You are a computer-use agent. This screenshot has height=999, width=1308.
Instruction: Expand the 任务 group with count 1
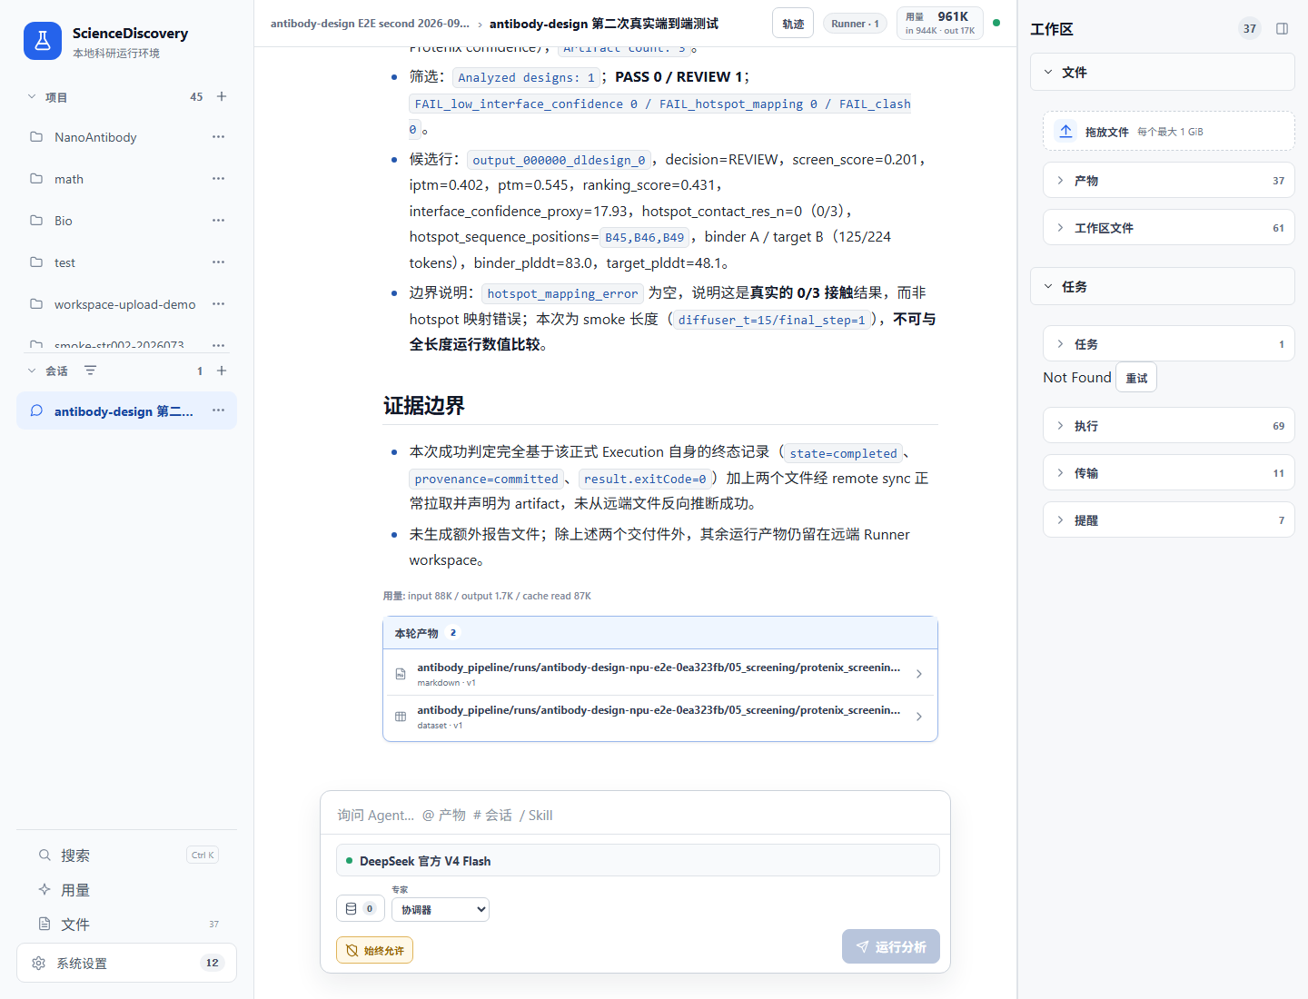pos(1169,343)
